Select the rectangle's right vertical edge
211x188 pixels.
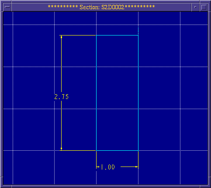point(138,93)
